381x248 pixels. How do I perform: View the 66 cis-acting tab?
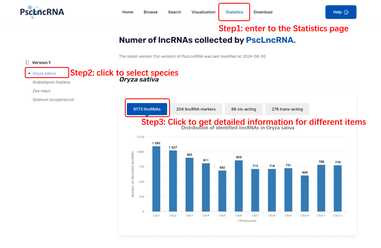244,109
